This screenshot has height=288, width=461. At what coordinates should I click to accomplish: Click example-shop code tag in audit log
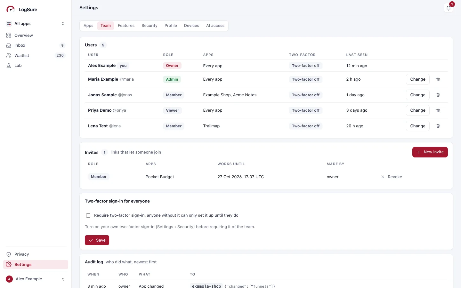[206, 286]
